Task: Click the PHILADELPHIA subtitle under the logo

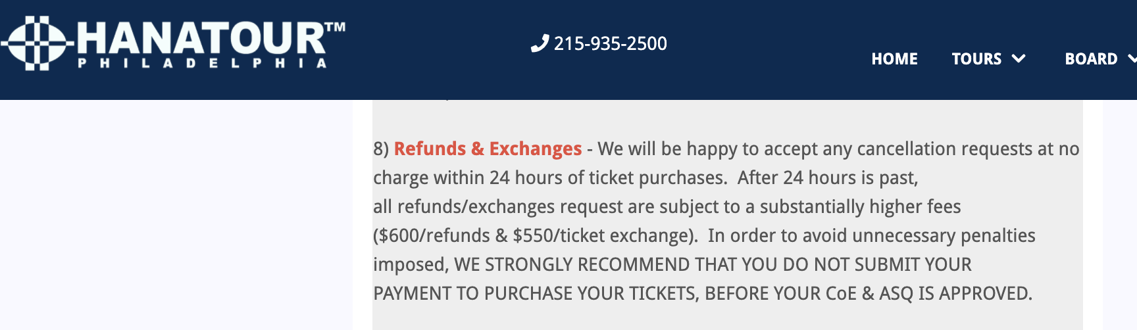Action: [x=202, y=63]
